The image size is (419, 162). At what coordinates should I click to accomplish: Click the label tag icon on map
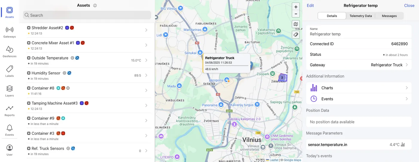[296, 35]
